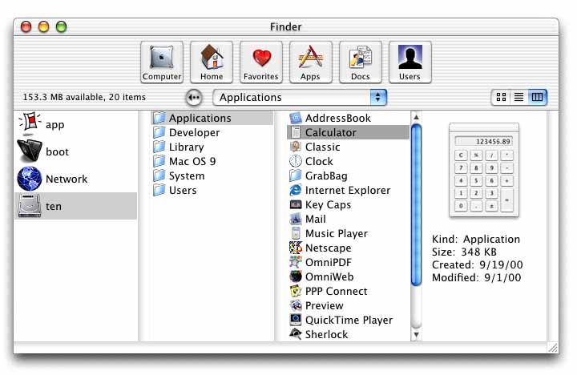Select the Mail application icon
Screen dimensions: 577x375
click(296, 219)
